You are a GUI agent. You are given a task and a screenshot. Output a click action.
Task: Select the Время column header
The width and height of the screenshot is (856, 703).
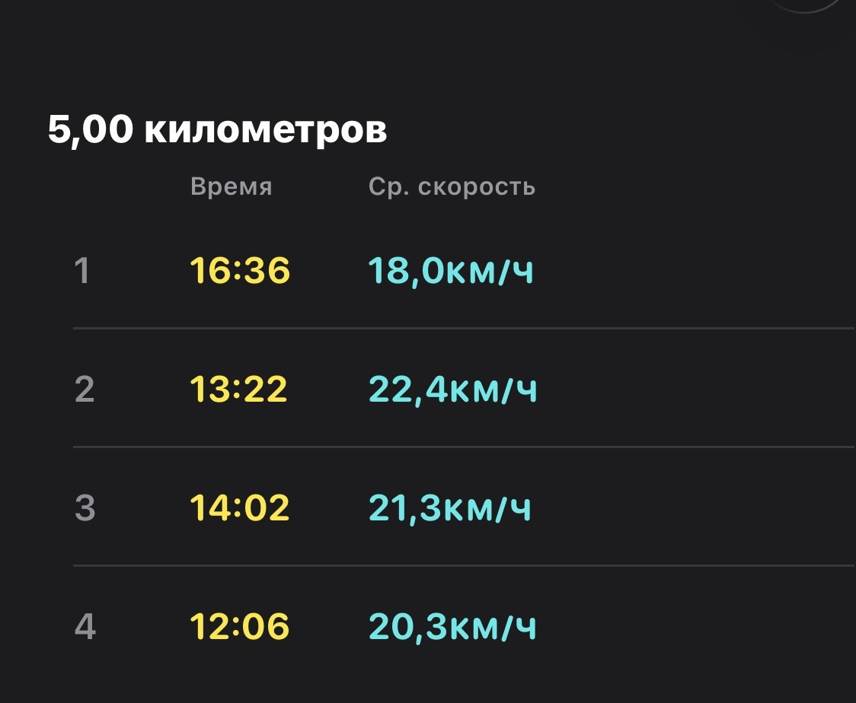(231, 186)
